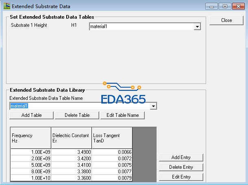Select the Loss Tangent TanD column header
248x185 pixels.
coord(112,138)
